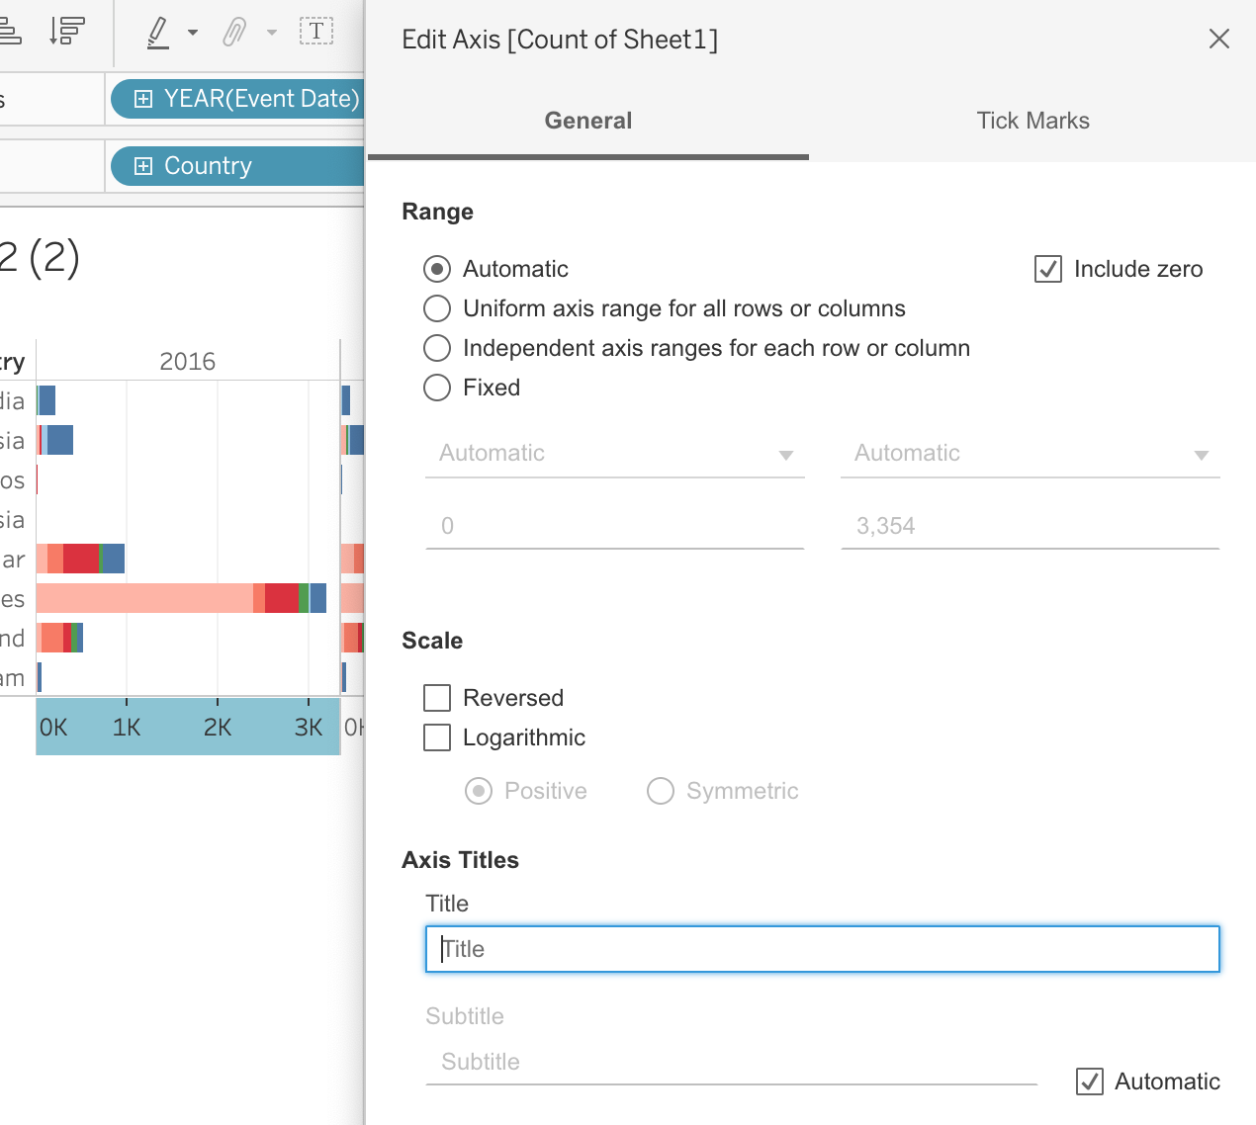Viewport: 1256px width, 1125px height.
Task: Click the axis Title input field
Action: tap(822, 949)
